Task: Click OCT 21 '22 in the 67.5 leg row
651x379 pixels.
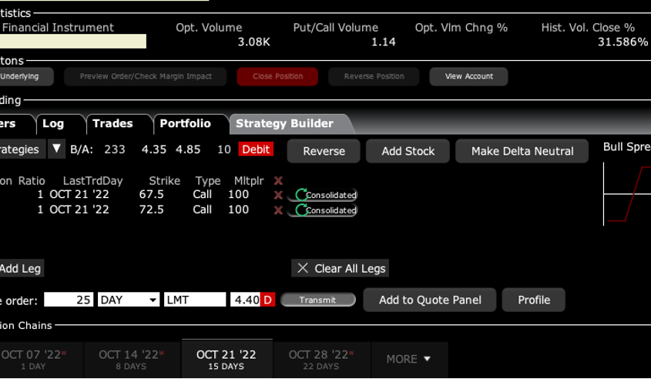Action: coord(79,195)
